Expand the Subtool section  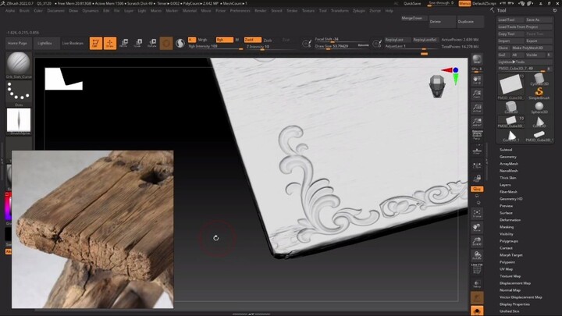[x=506, y=150]
